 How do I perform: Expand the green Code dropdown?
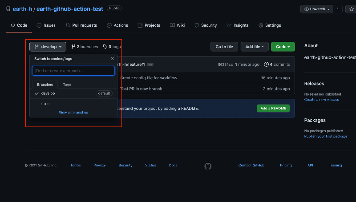283,47
